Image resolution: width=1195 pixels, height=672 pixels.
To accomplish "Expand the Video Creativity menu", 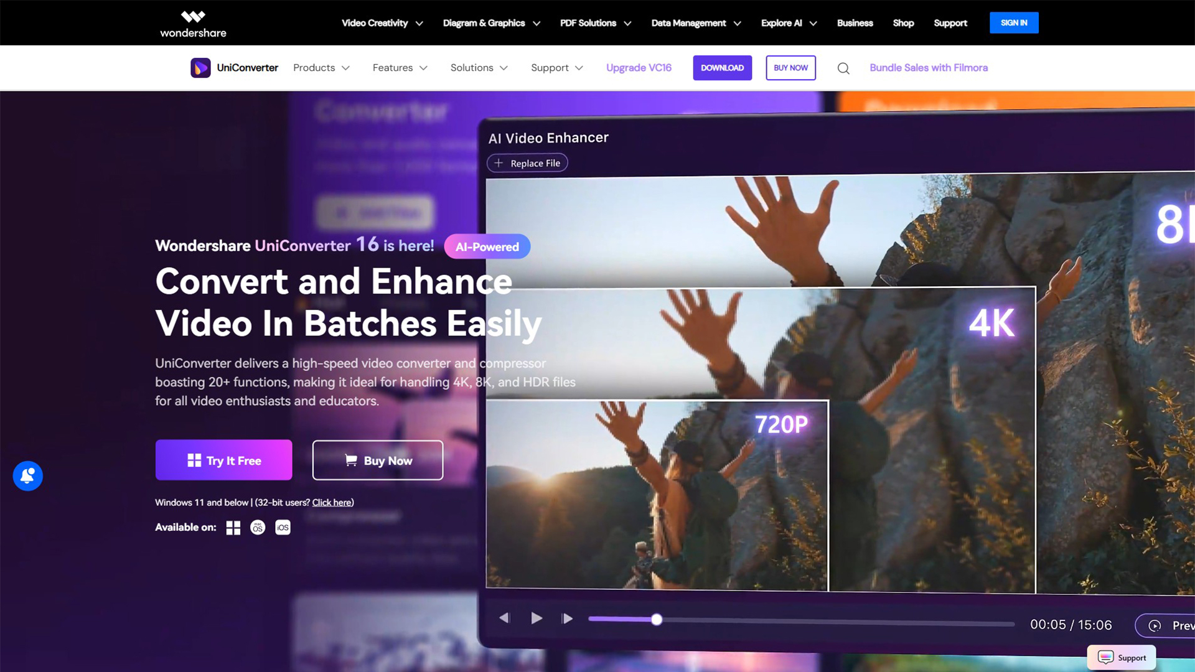I will 382,23.
